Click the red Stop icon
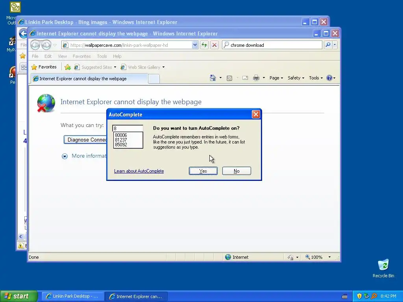The width and height of the screenshot is (403, 302). (x=214, y=45)
